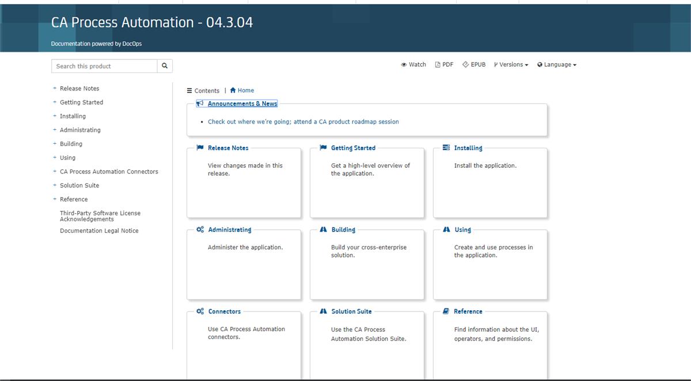The height and width of the screenshot is (381, 691).
Task: Click the Reference book icon
Action: pos(446,311)
